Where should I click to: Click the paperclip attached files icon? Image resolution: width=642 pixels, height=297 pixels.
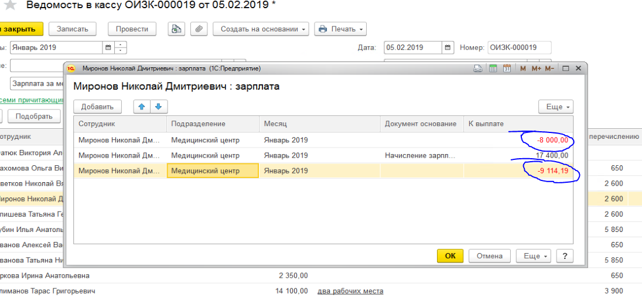pyautogui.click(x=199, y=29)
